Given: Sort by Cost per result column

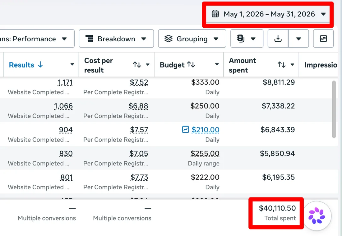Looking at the screenshot, I should (98, 65).
